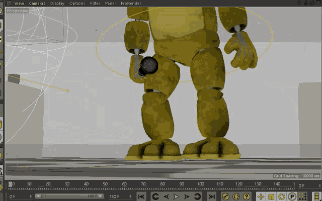The width and height of the screenshot is (322, 201).
Task: Click the stepper arrows on the 150 F field
Action: tap(130, 196)
